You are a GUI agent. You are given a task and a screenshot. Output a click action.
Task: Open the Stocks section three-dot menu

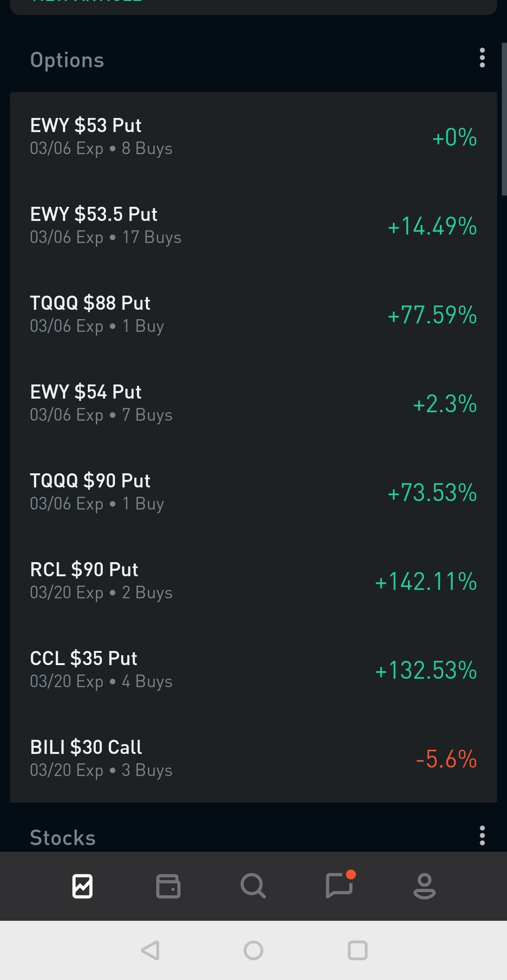[482, 836]
